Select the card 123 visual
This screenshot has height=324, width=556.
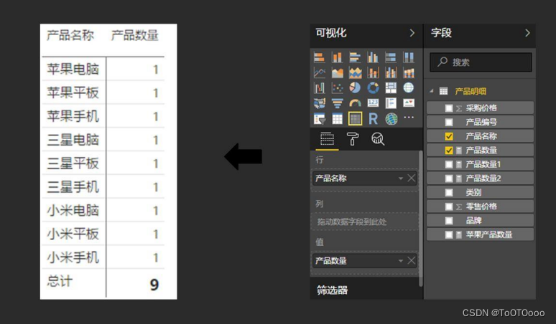point(373,103)
